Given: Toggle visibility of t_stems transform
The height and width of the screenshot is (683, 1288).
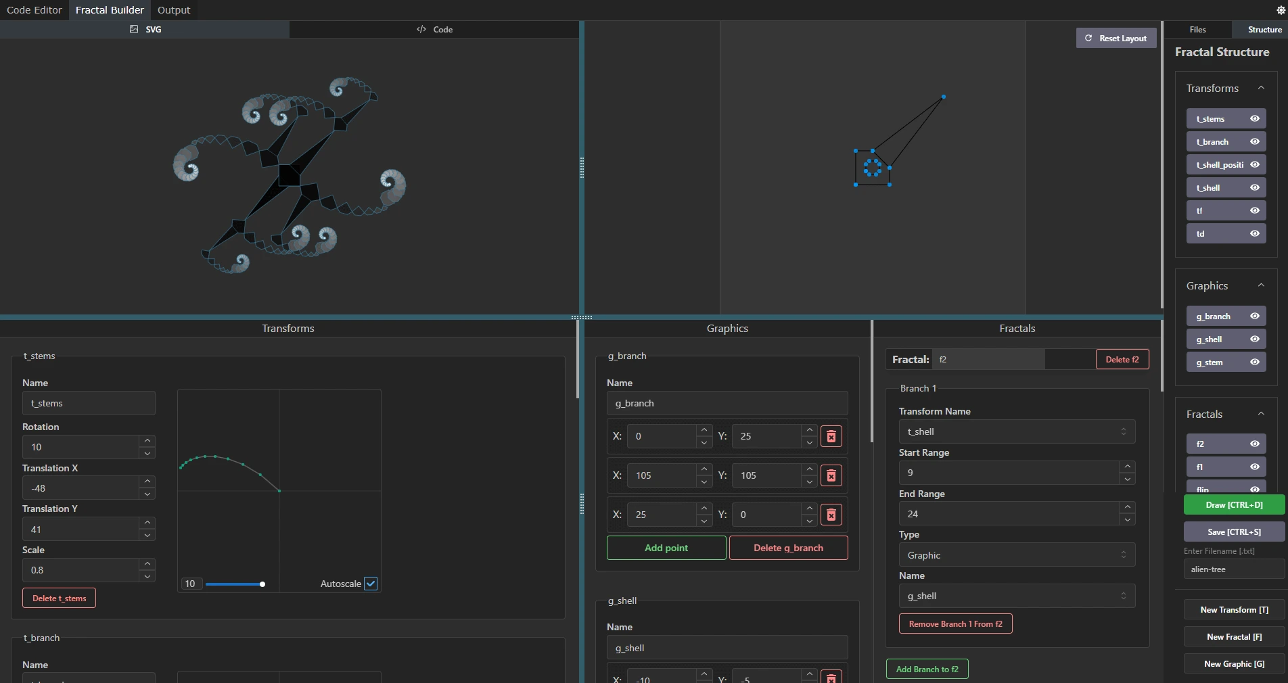Looking at the screenshot, I should point(1256,118).
